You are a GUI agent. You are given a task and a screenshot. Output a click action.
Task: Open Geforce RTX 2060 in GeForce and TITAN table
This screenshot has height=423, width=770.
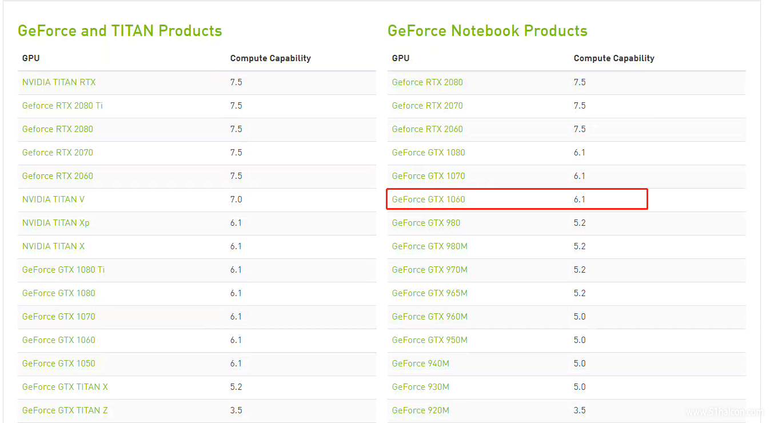click(58, 176)
